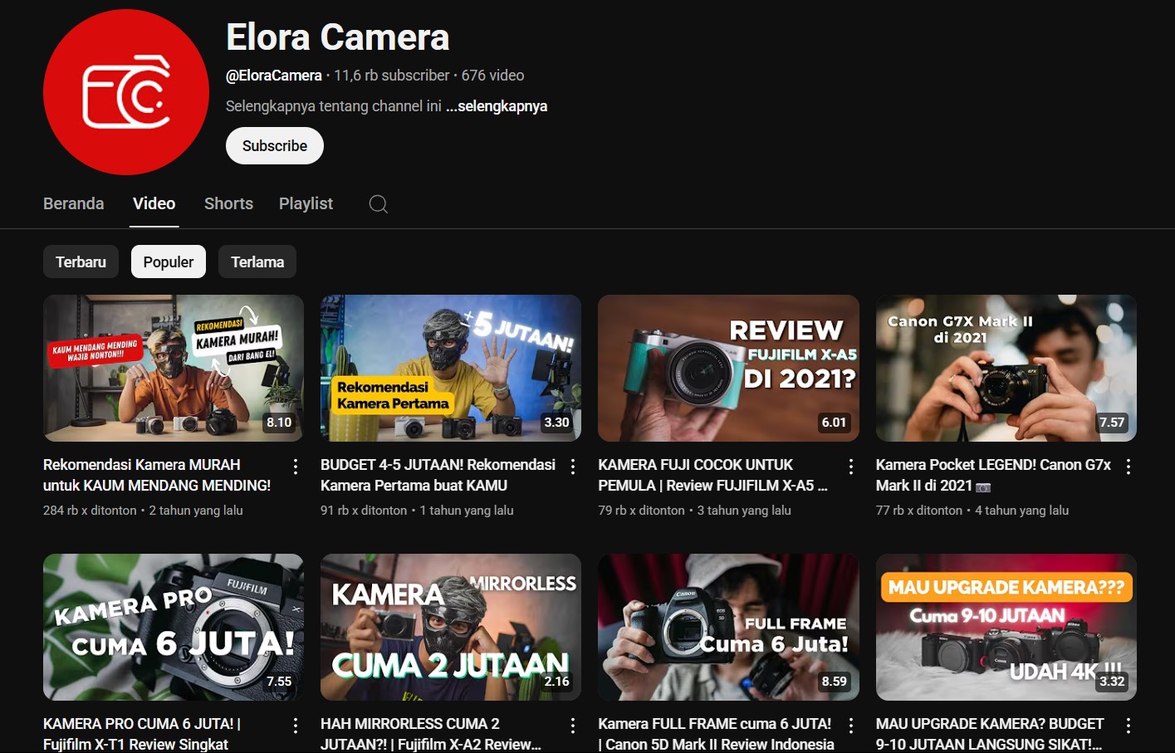
Task: Click title HAH MIRRORLESS CUMA 2 JUTAAN Fujifilm X-A2
Action: (x=431, y=734)
